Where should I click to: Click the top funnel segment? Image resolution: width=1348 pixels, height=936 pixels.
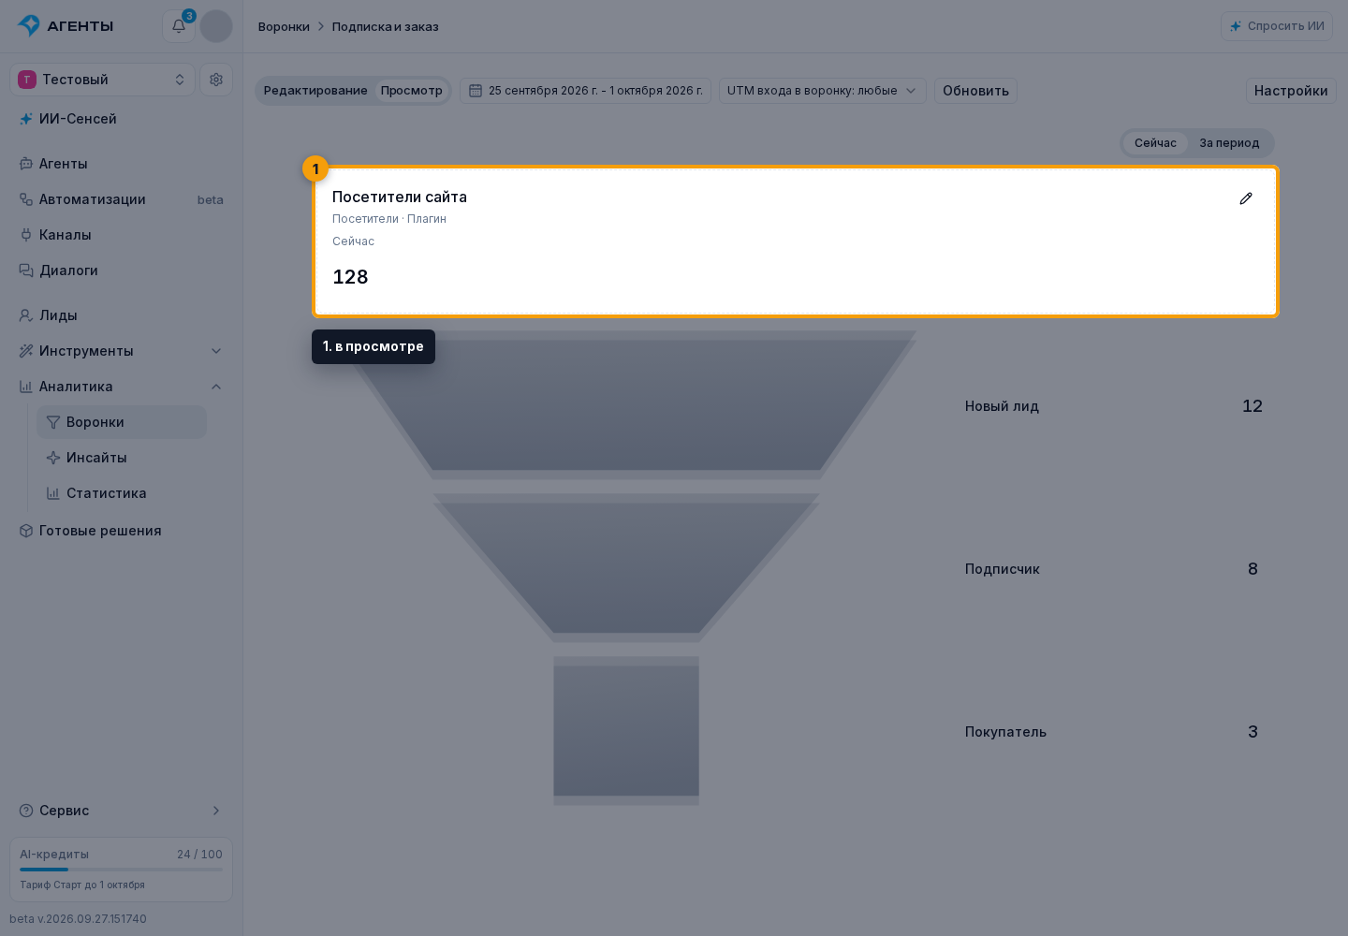[626, 404]
